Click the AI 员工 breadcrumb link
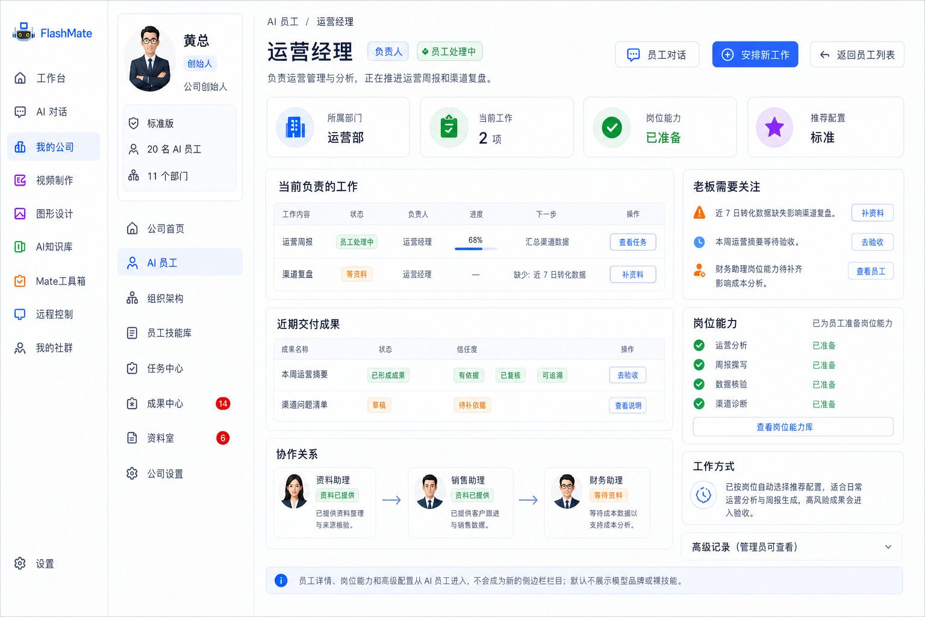The width and height of the screenshot is (925, 617). click(283, 22)
